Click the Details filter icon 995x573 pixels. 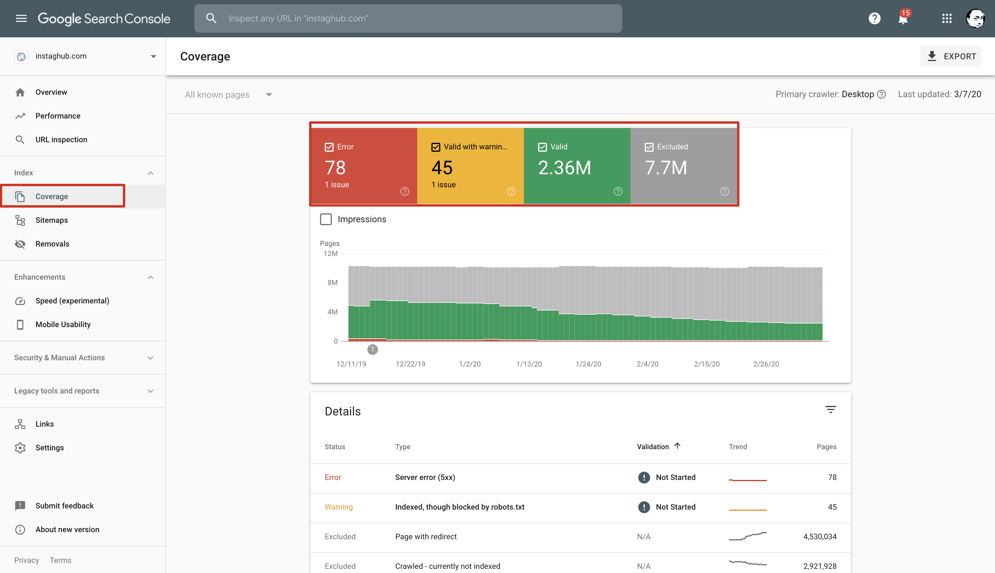(831, 410)
